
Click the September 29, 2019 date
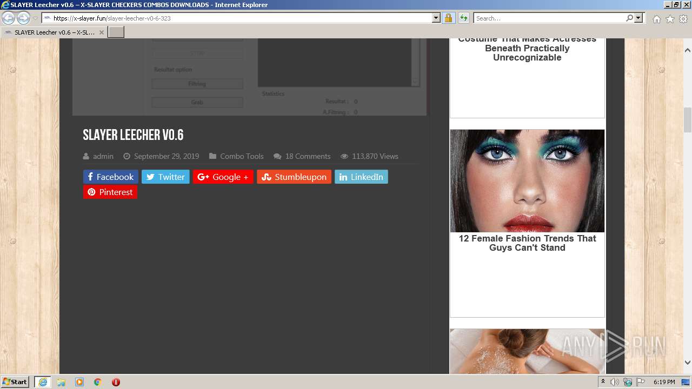click(x=167, y=156)
